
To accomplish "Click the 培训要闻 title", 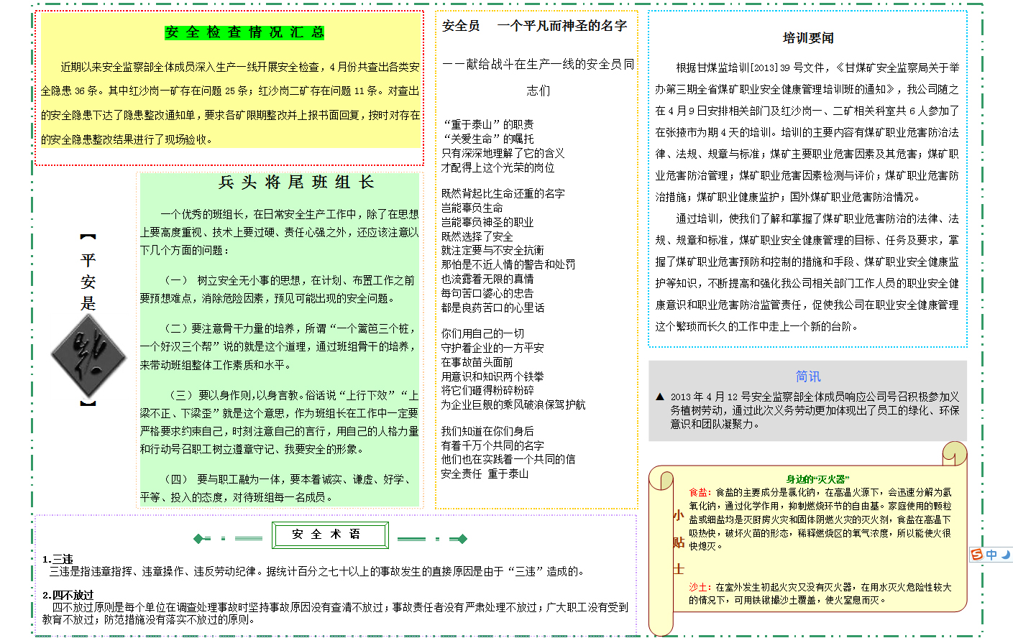I will [808, 38].
